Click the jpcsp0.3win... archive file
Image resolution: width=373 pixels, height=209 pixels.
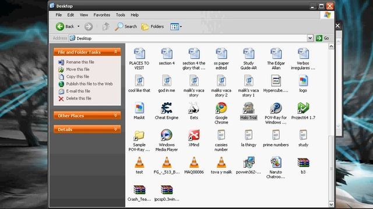pos(167,190)
